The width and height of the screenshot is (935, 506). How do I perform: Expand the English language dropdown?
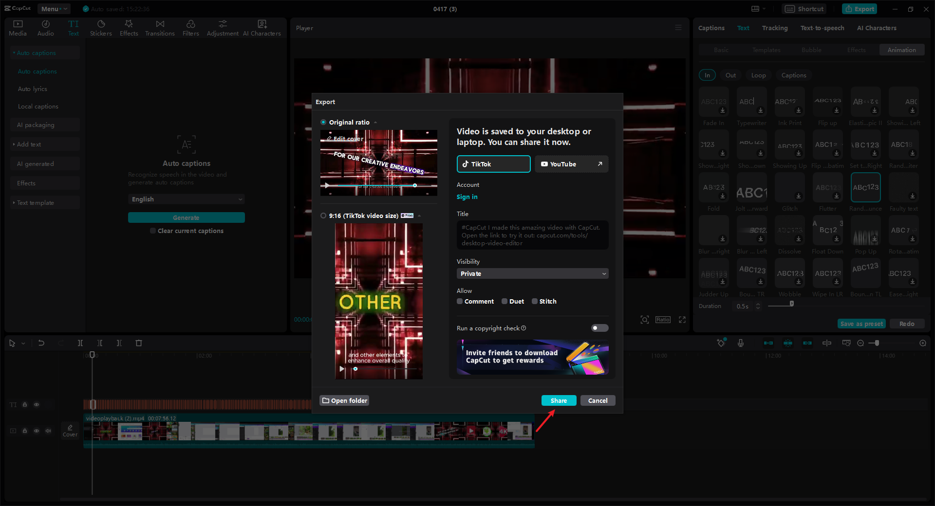(186, 199)
